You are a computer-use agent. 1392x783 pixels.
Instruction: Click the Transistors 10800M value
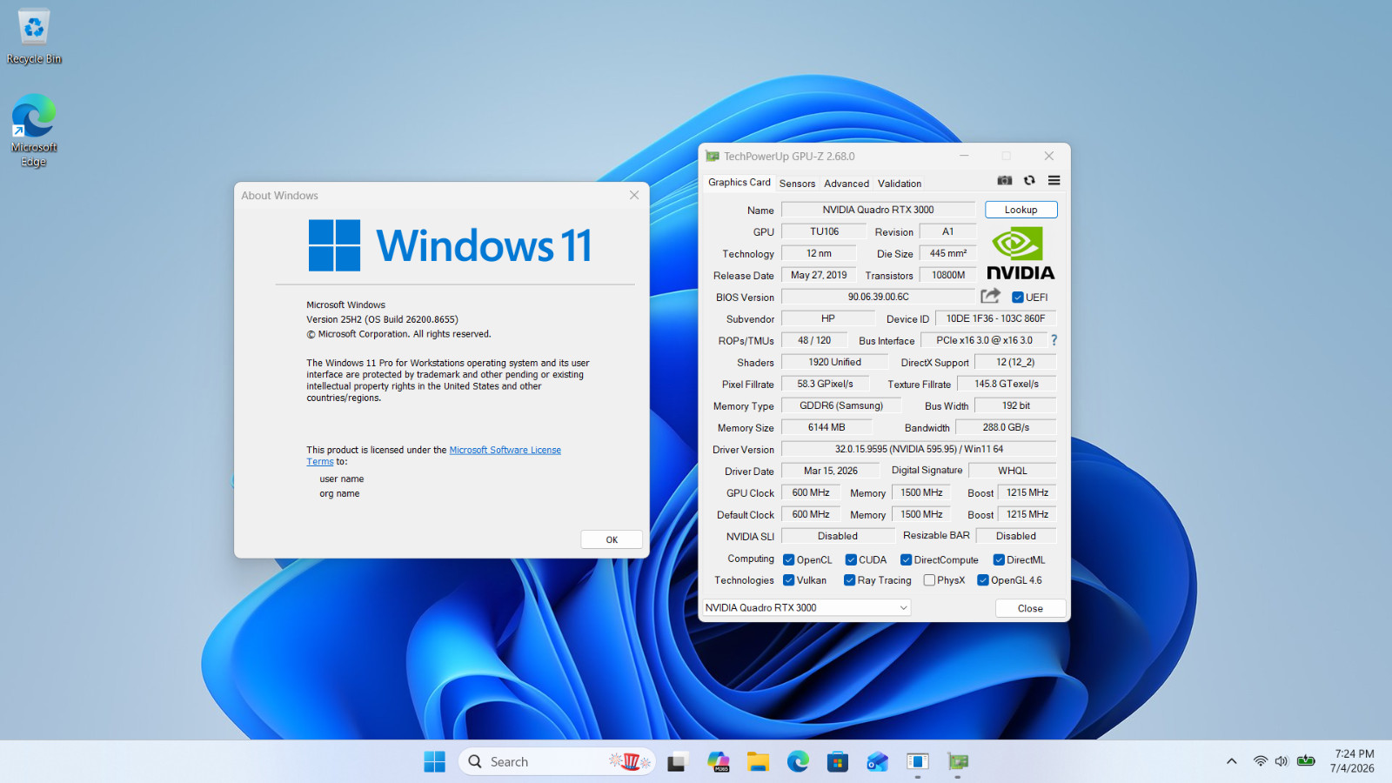948,275
